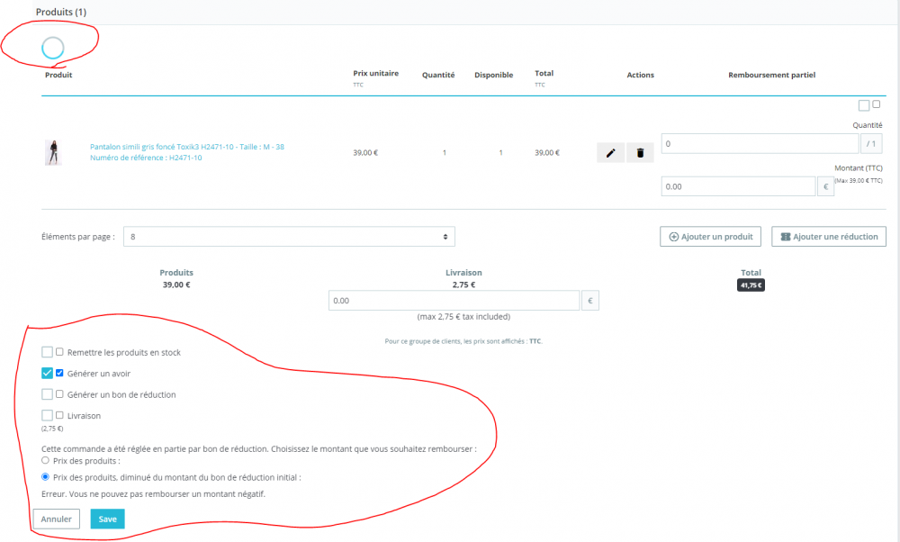Click the Numéro de référence H2471-10 text
900x542 pixels.
(x=146, y=158)
